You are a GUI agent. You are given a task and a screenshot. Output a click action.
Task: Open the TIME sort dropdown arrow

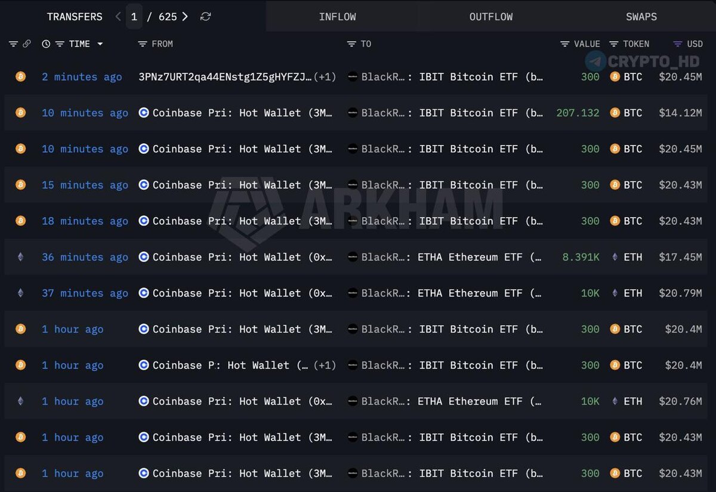100,44
